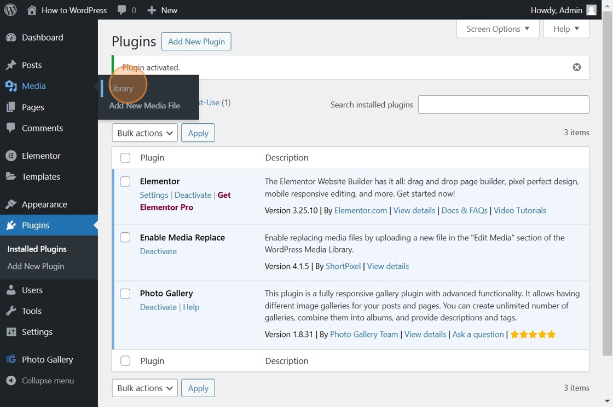Open the top Bulk actions dropdown

(144, 133)
